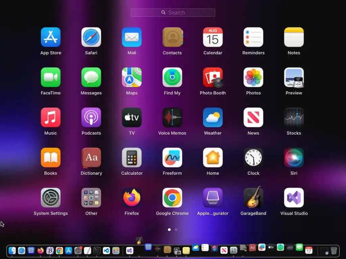Open Google Chrome in the Launchpad grid
The height and width of the screenshot is (259, 346).
tap(172, 198)
